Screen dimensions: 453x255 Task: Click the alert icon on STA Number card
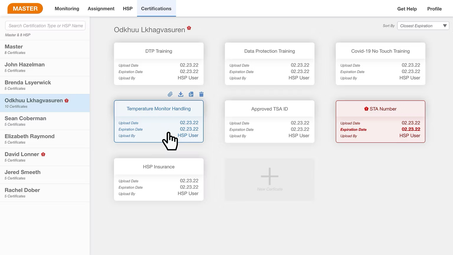[366, 109]
